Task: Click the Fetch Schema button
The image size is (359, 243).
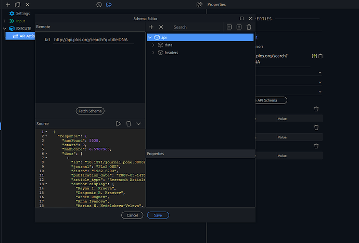Action: [90, 111]
